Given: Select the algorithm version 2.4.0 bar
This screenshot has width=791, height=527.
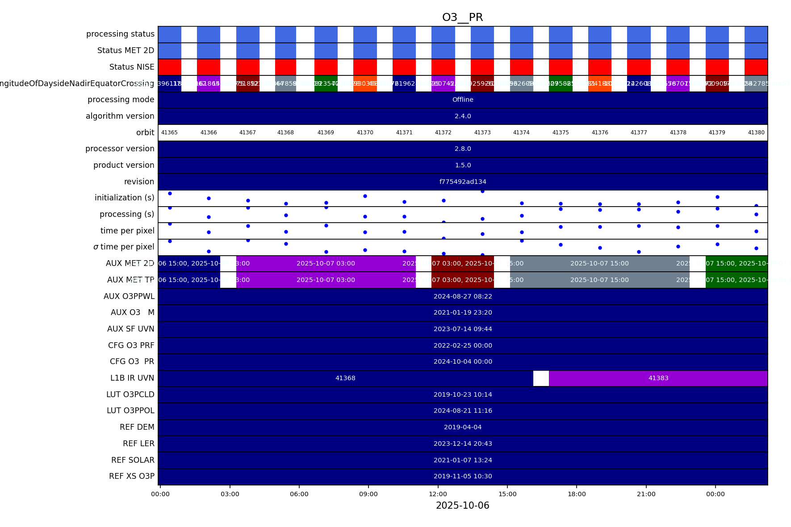Looking at the screenshot, I should [x=463, y=116].
